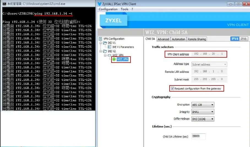Screen dimensions: 250x147
Task: Click the IKE V1 folder icon
Action: point(105,43)
